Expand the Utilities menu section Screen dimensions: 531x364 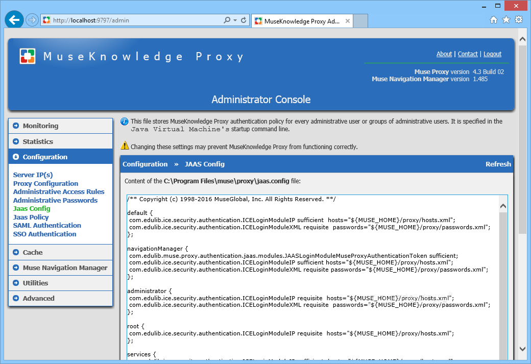pos(61,283)
